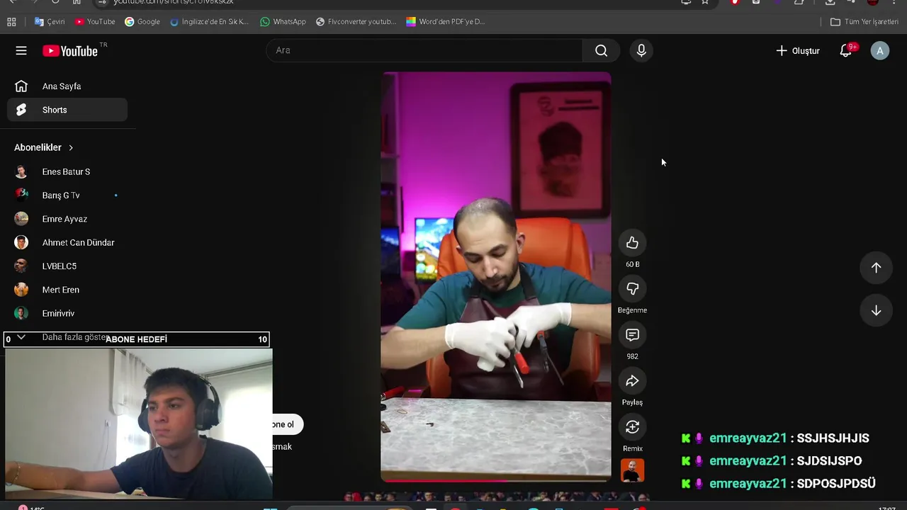Click the Ara search input field
The height and width of the screenshot is (510, 907).
(x=425, y=50)
